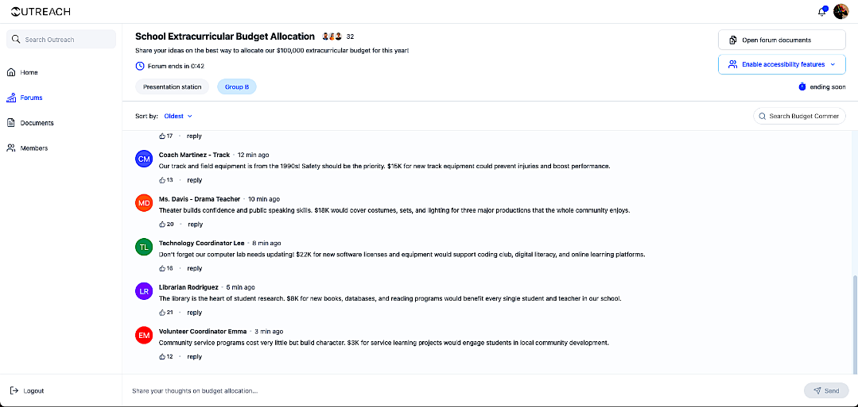Click the user profile avatar
This screenshot has width=858, height=407.
click(x=841, y=12)
